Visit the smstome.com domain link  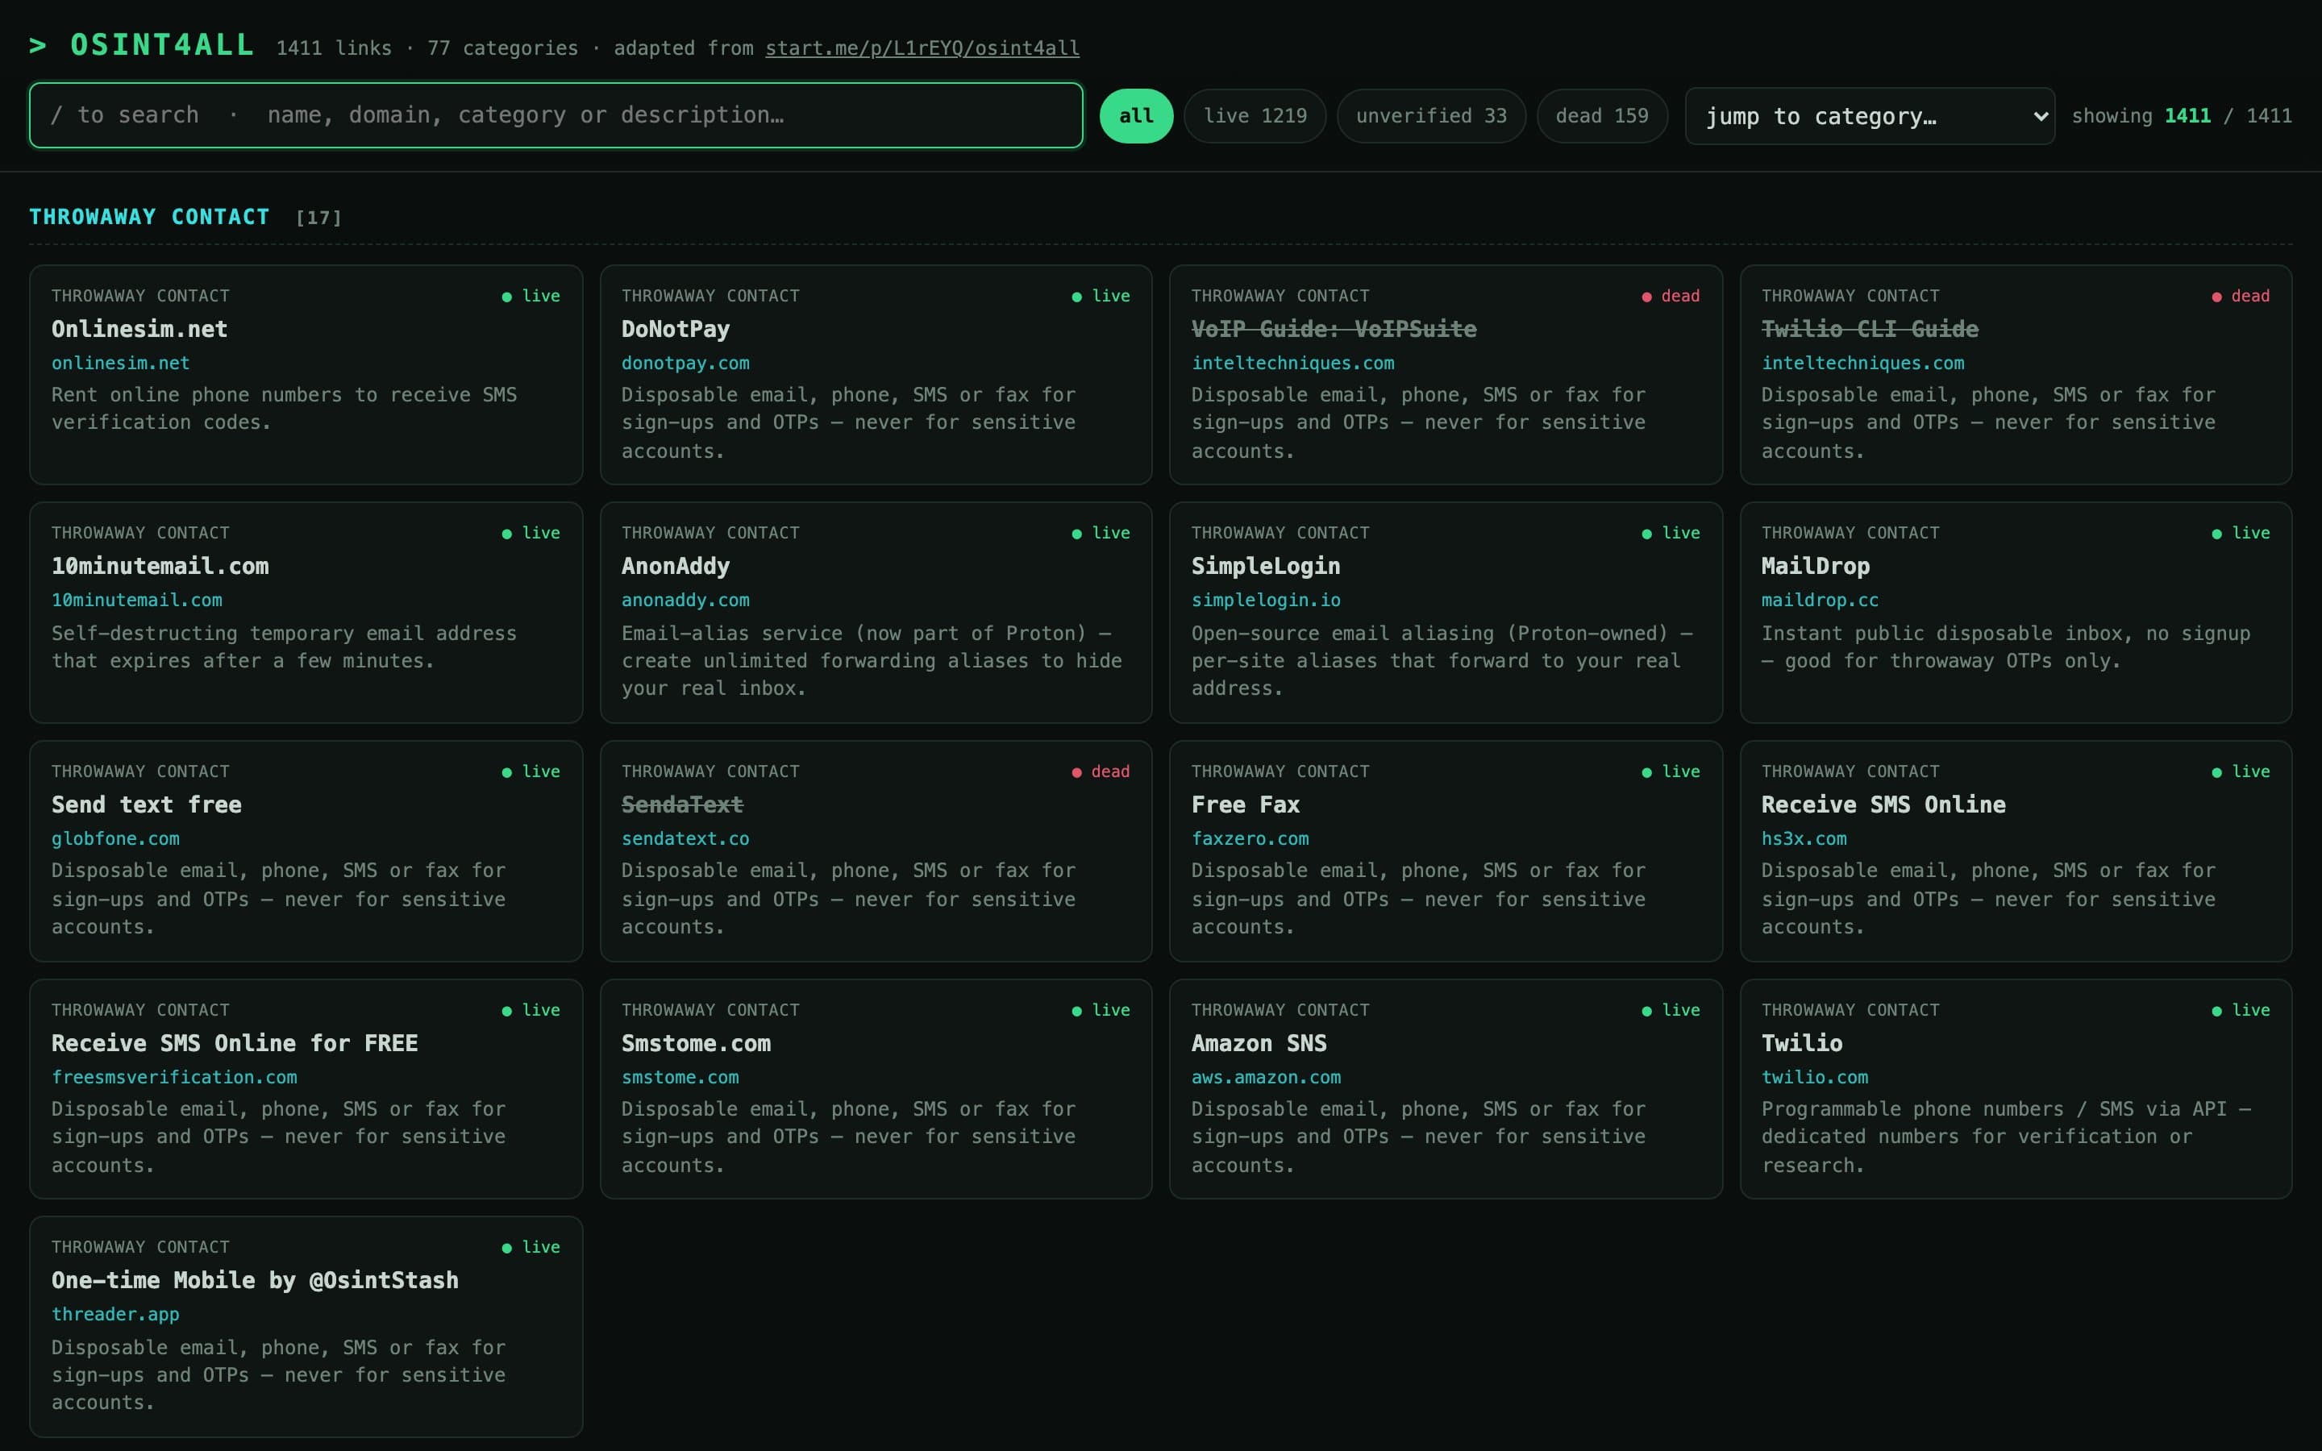tap(680, 1077)
